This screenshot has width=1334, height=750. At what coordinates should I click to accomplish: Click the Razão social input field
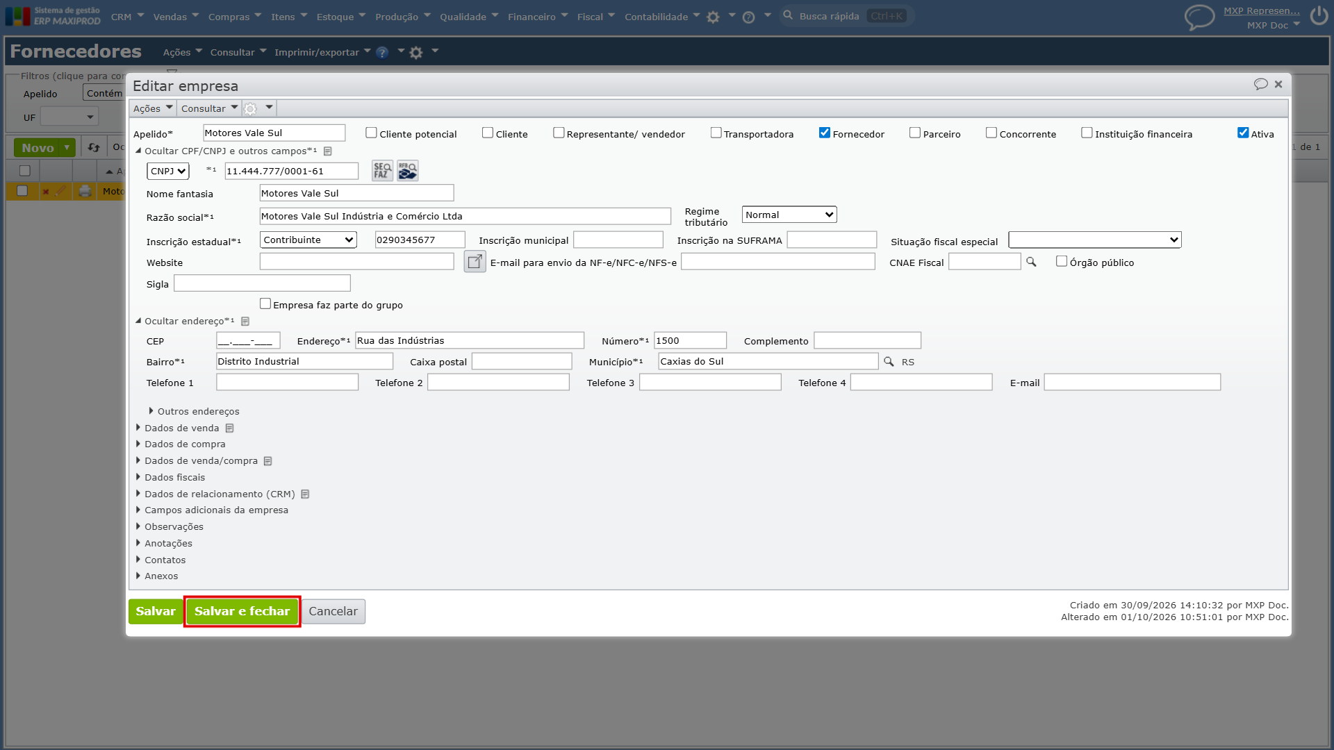[466, 216]
